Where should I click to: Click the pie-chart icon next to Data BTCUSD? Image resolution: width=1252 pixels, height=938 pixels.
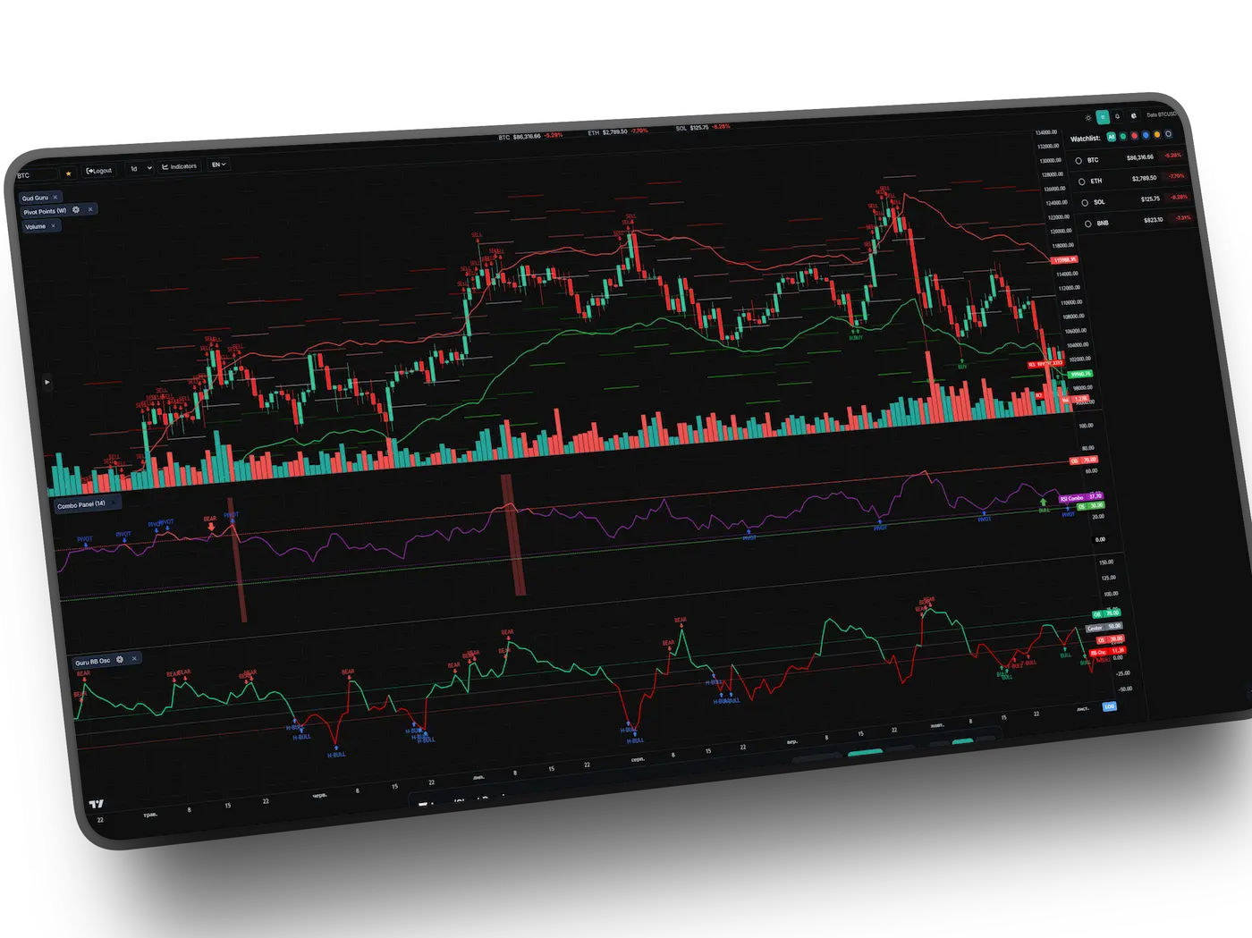[1134, 115]
